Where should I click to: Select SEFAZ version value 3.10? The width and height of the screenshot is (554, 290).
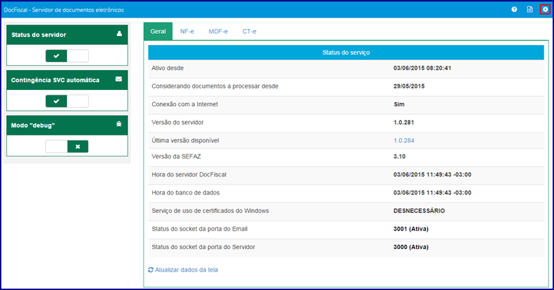coord(399,157)
